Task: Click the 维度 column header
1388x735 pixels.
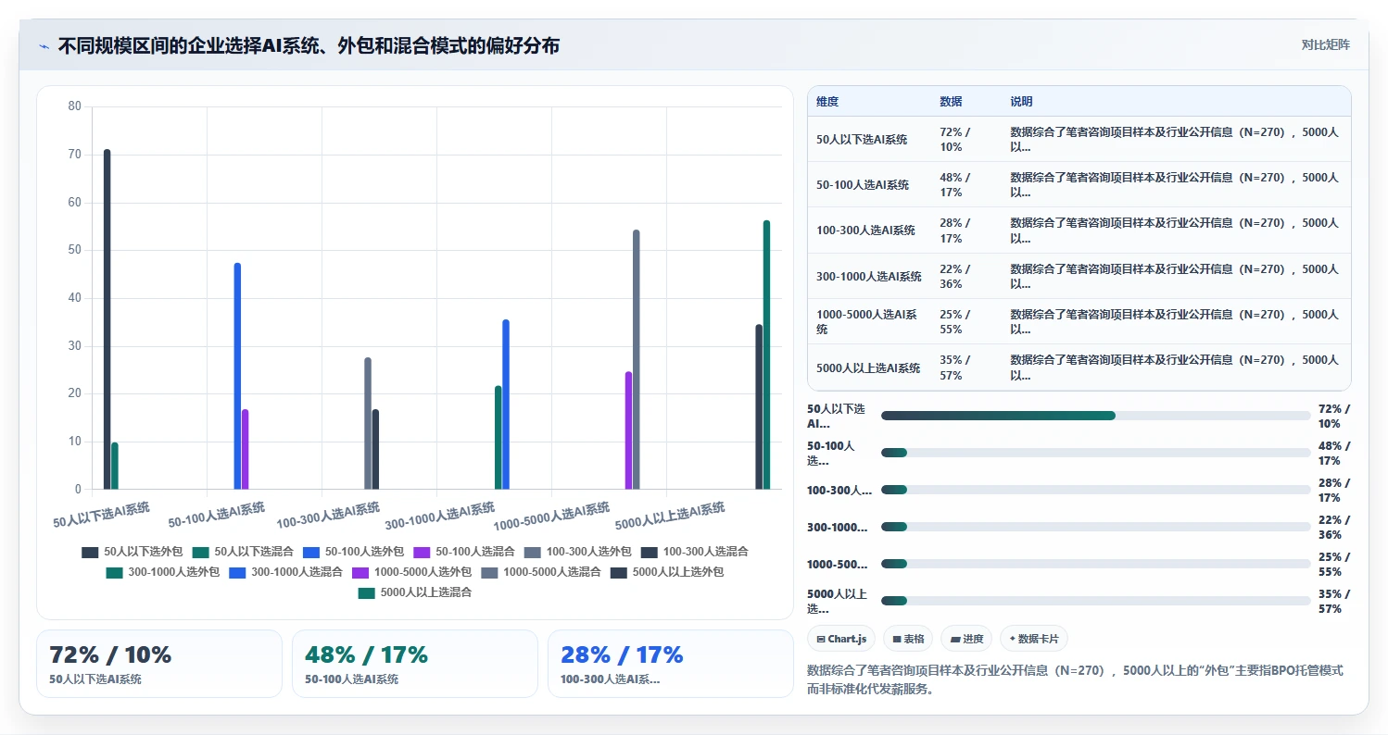Action: [x=827, y=102]
